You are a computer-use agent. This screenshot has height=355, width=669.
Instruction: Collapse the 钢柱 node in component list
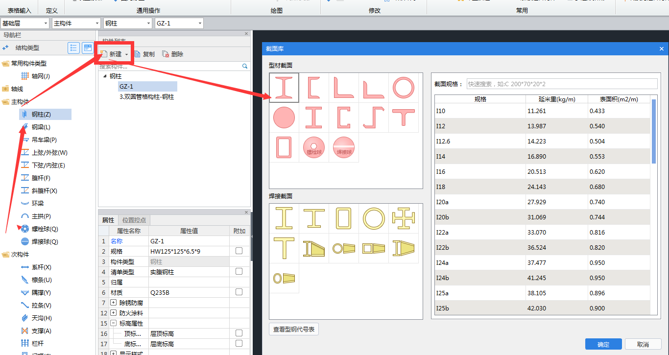coord(105,76)
